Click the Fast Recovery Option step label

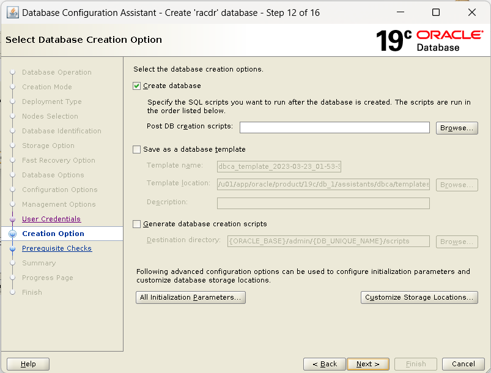[59, 160]
